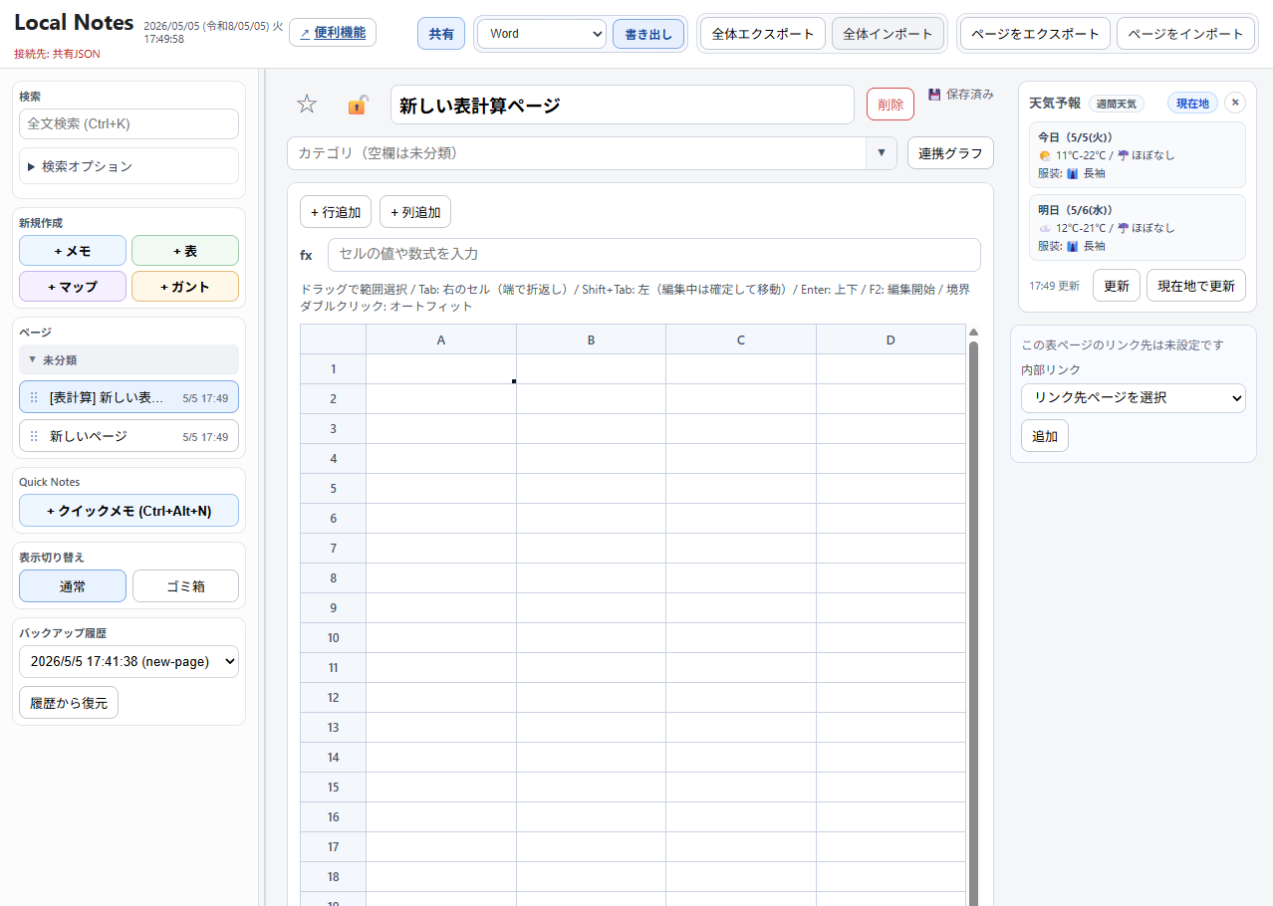Click the saved floppy disk icon
This screenshot has height=906, width=1273.
[x=934, y=95]
